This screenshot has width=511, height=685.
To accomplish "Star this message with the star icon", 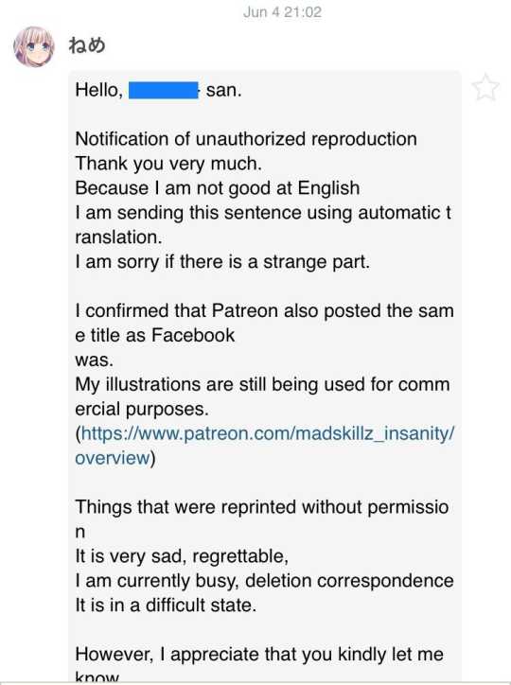I will click(x=485, y=88).
